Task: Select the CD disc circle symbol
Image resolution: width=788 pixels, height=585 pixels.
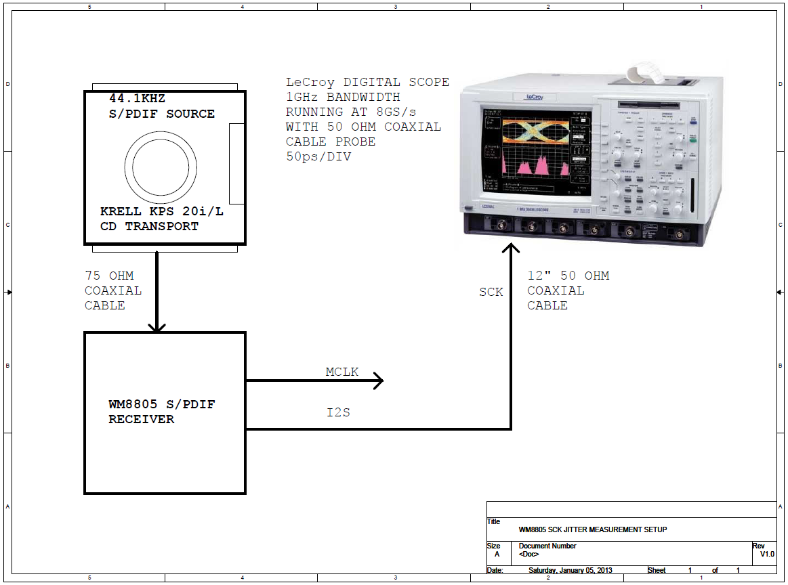Action: click(161, 167)
